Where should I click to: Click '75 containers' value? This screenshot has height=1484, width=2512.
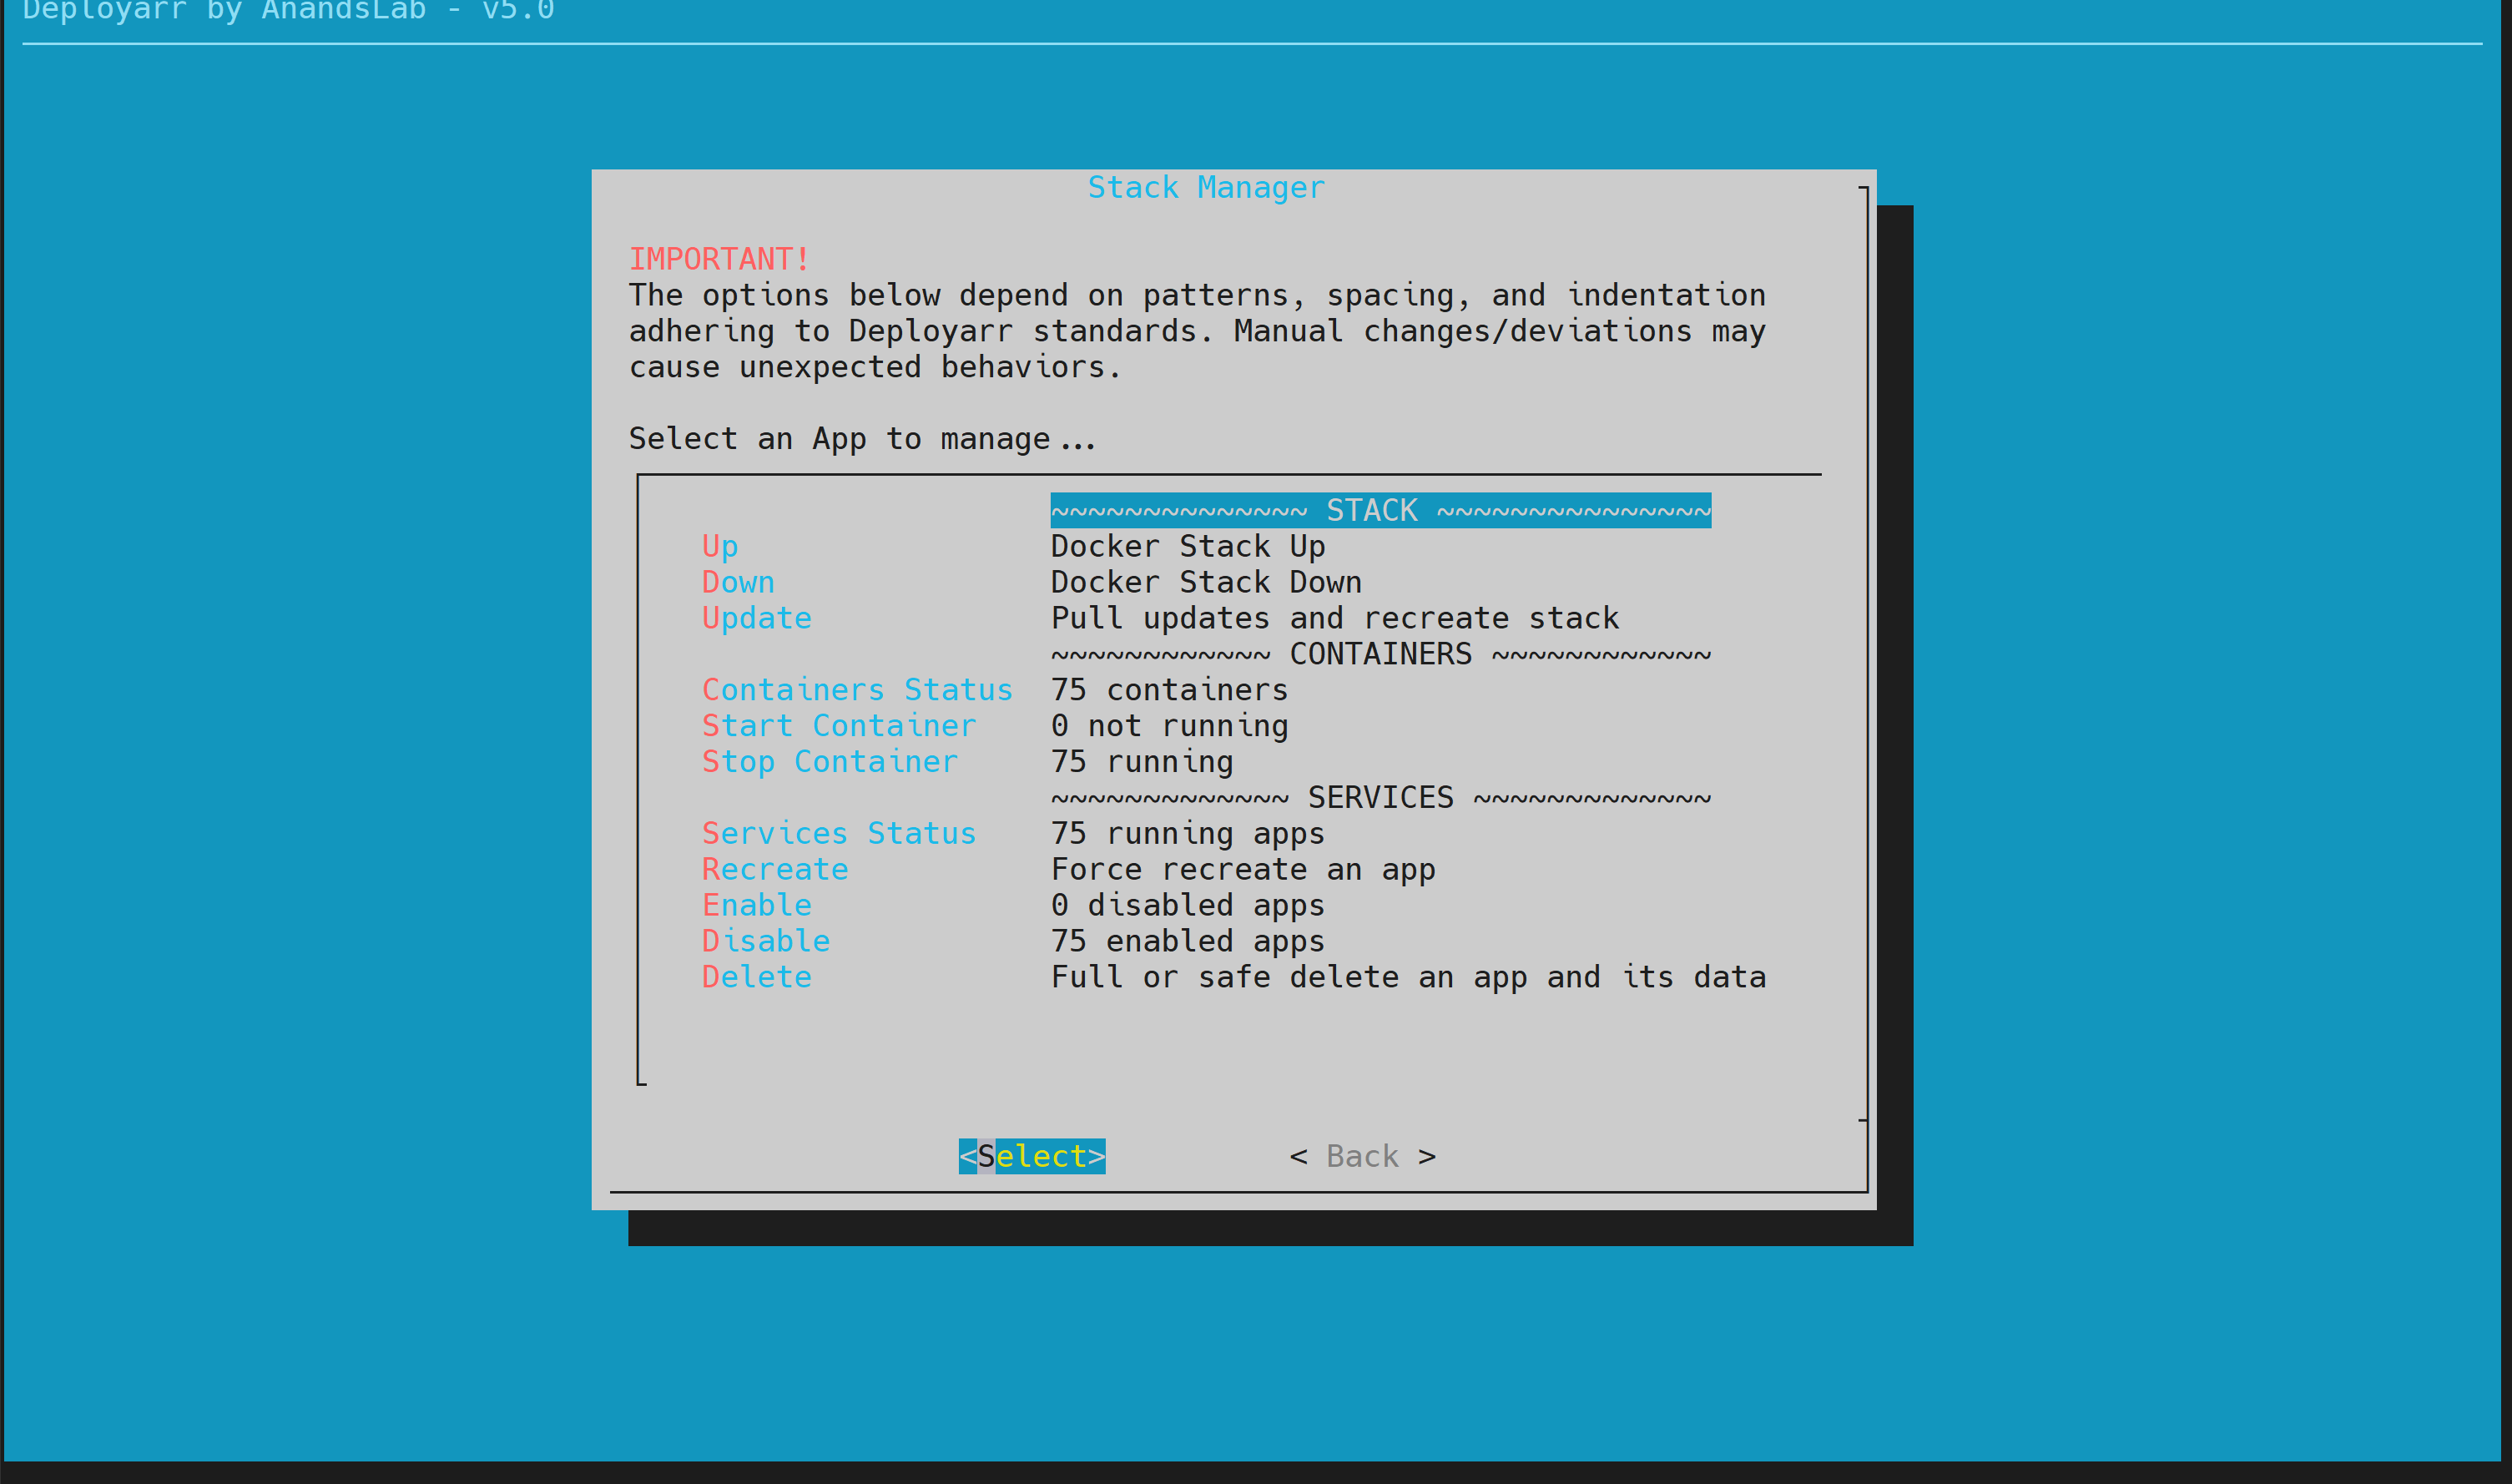[x=1168, y=690]
